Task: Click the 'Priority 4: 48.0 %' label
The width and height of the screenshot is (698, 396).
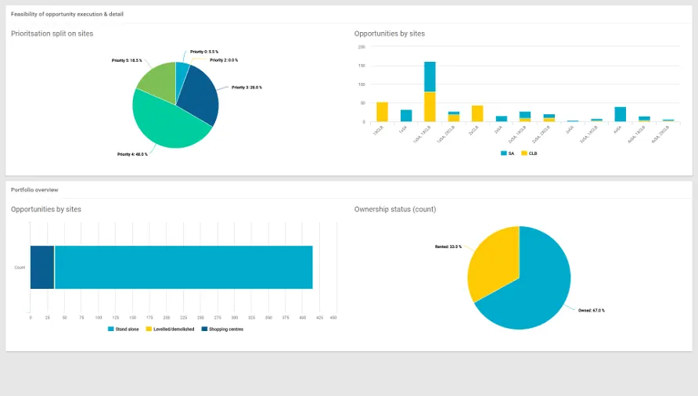Action: [132, 154]
